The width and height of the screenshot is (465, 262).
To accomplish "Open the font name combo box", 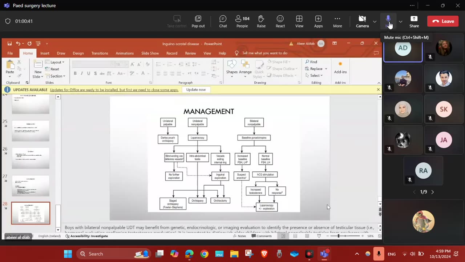I will (x=93, y=64).
